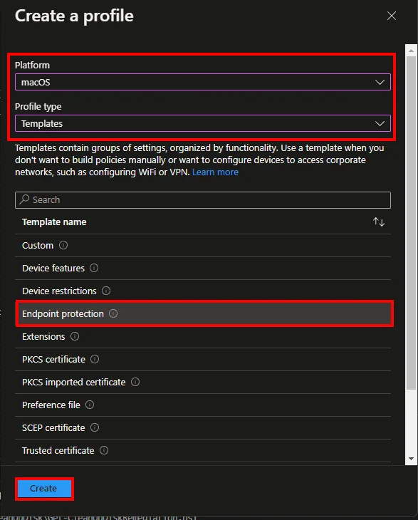Screen dimensions: 418x520
Task: Show info icon next to Endpoint protection
Action: pos(113,313)
